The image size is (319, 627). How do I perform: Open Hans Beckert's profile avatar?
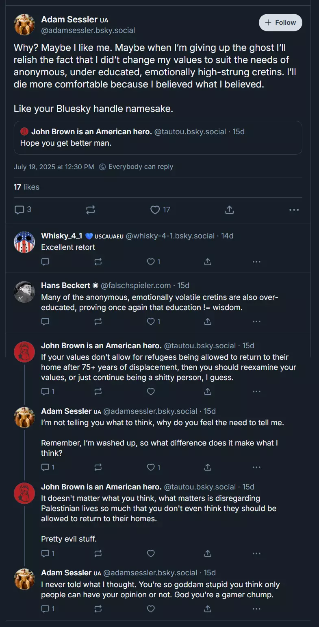point(24,292)
